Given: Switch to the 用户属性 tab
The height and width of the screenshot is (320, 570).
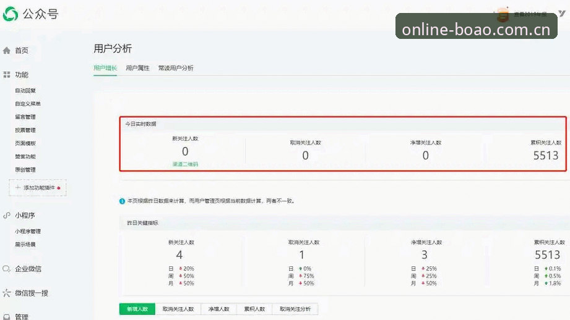Looking at the screenshot, I should point(137,68).
